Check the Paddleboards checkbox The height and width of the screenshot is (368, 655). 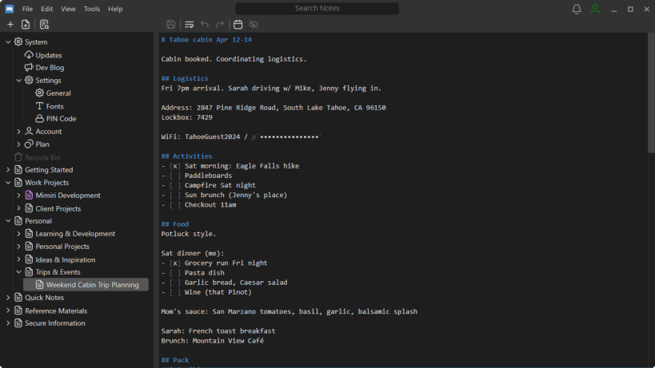(x=175, y=176)
